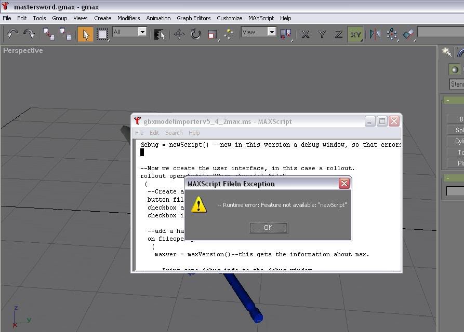The width and height of the screenshot is (464, 332).
Task: Click OK in the FileIn Exception dialog
Action: 269,228
